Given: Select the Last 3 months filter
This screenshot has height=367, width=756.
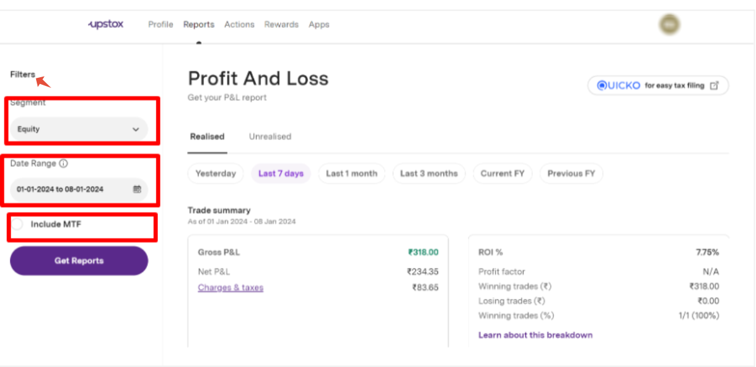Looking at the screenshot, I should 428,174.
